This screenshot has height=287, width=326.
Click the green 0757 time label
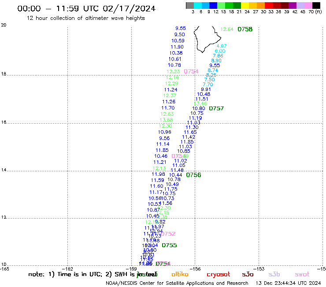coord(216,108)
